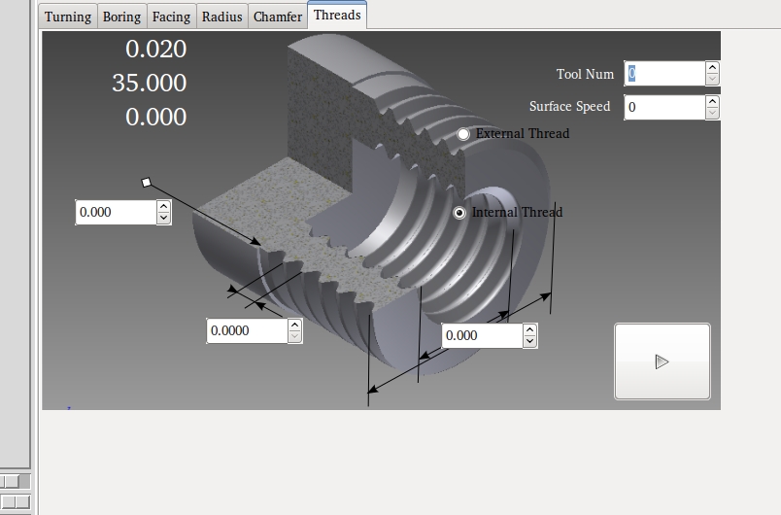Screen dimensions: 781x515
Task: Click the thread length field at bottom right
Action: pos(482,335)
